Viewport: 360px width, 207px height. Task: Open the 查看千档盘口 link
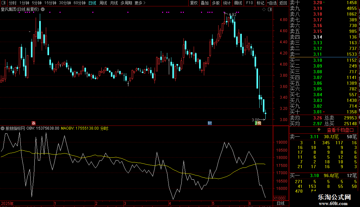pyautogui.click(x=340, y=130)
